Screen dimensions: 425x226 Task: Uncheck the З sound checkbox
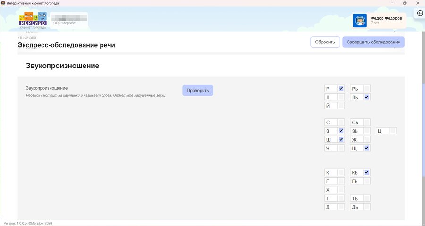click(x=341, y=131)
